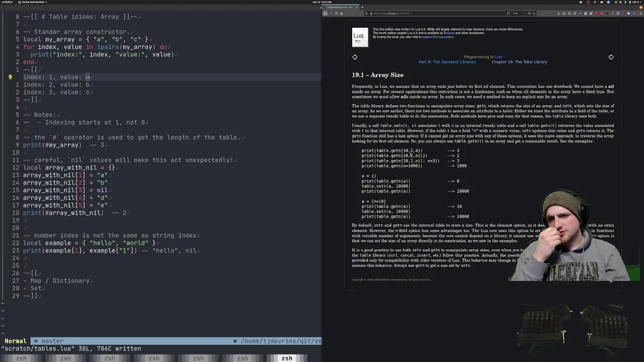Click comment '-- Standar array constructor.'
644x362 pixels.
click(x=76, y=32)
